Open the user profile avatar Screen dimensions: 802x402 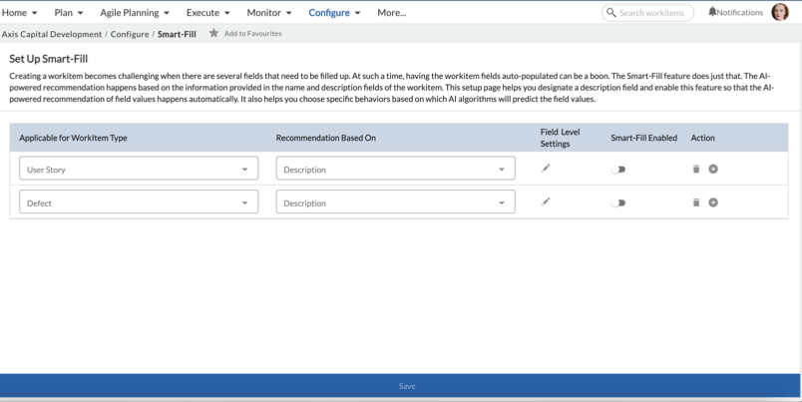780,12
